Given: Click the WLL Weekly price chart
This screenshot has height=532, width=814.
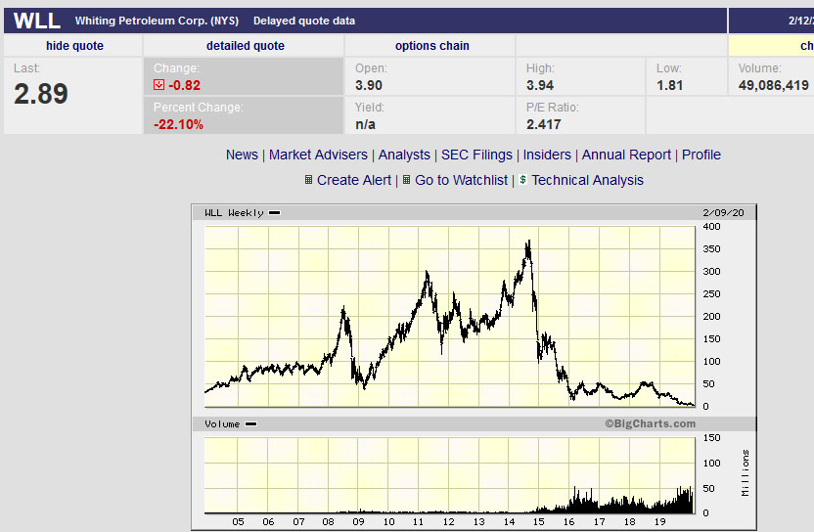Looking at the screenshot, I should [450, 316].
